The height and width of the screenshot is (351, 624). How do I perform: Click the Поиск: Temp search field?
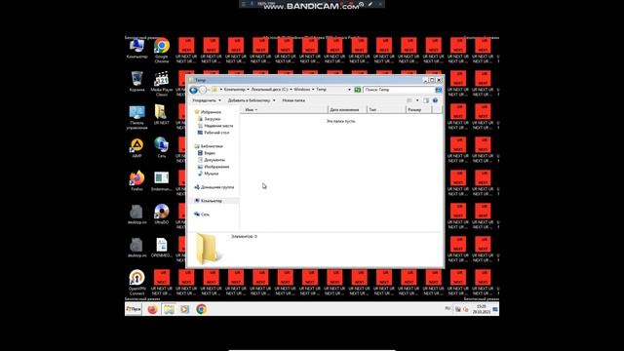click(399, 90)
